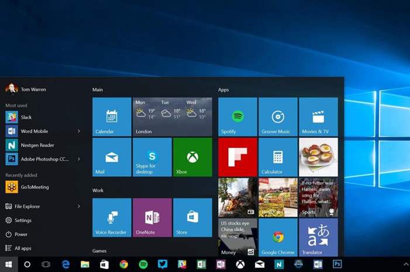This screenshot has height=272, width=410.
Task: Expand the File Explorer submenu arrow
Action: tap(79, 206)
